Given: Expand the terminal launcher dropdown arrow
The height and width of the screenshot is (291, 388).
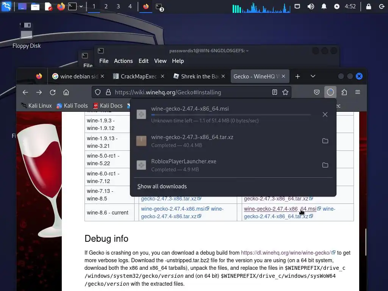Looking at the screenshot, I should pyautogui.click(x=81, y=6).
